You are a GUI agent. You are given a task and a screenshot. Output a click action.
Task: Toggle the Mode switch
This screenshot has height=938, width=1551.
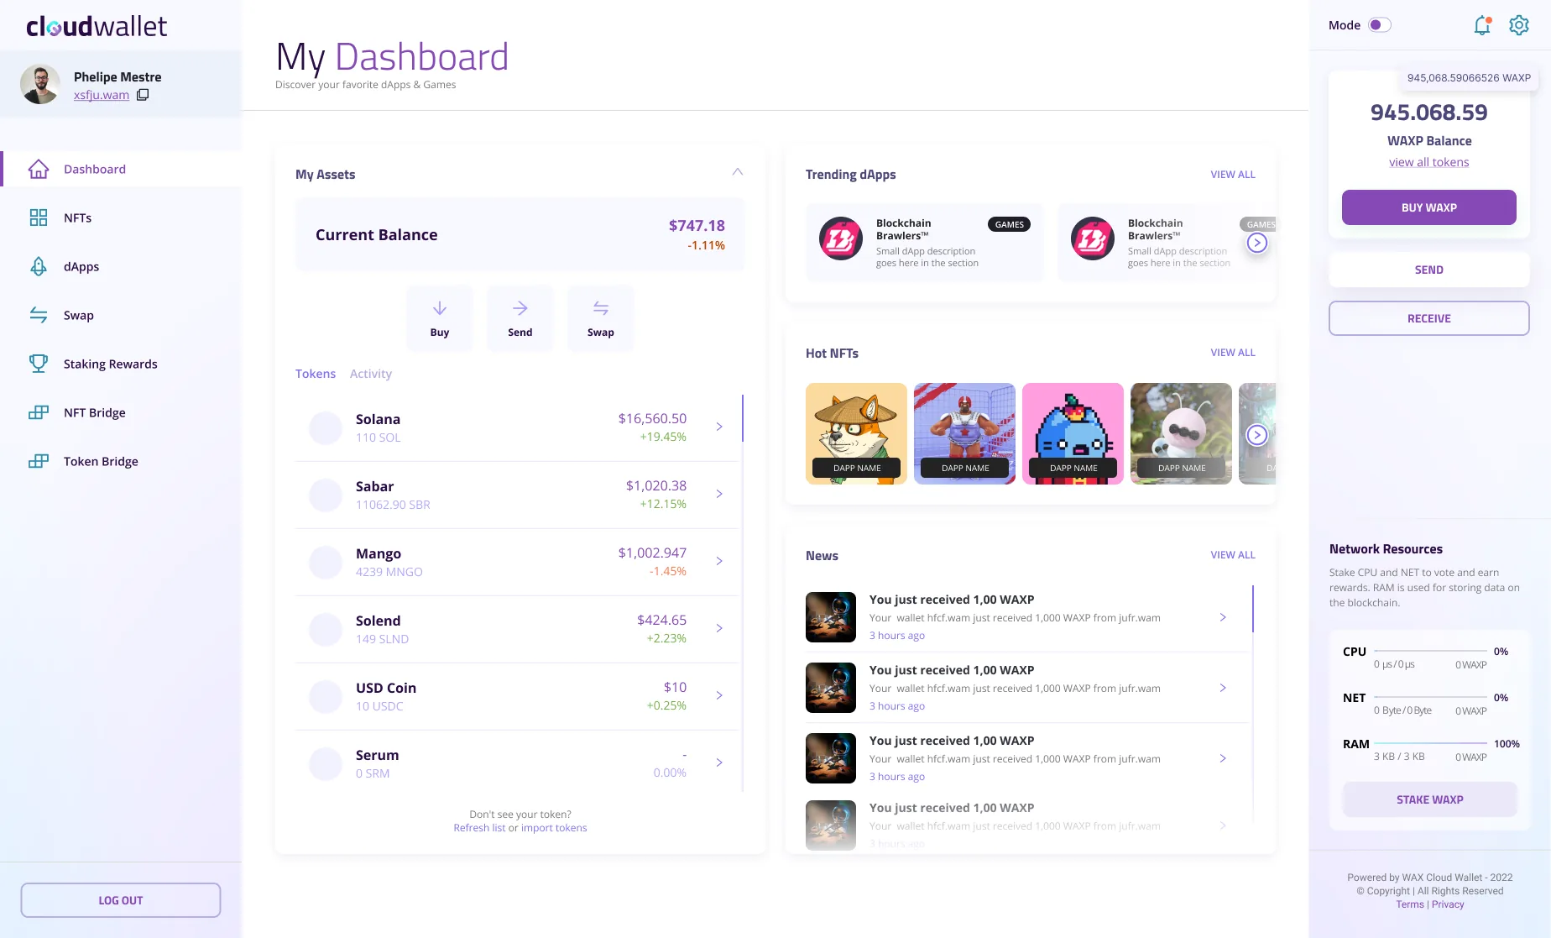[1380, 25]
